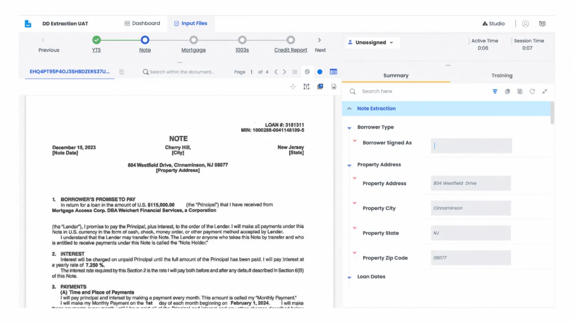The width and height of the screenshot is (574, 323).
Task: Switch to the Training tab
Action: coord(502,76)
